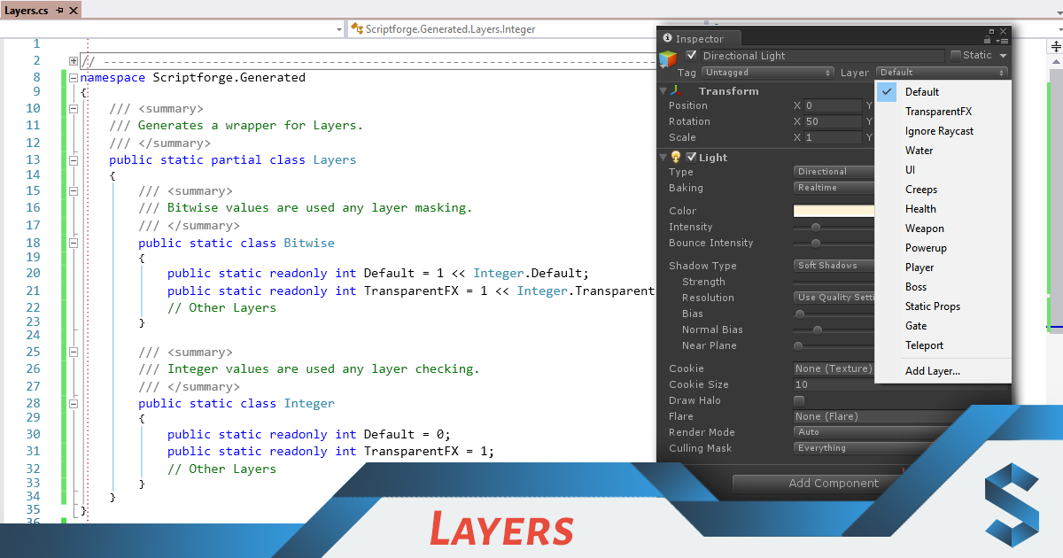Open the Static flags dropdown arrow

pos(1003,55)
